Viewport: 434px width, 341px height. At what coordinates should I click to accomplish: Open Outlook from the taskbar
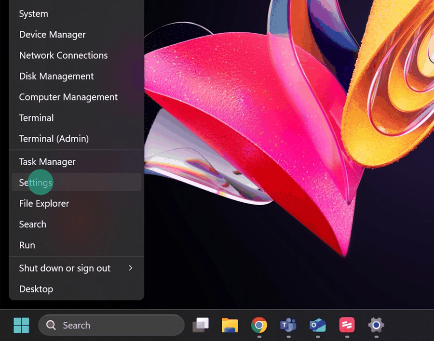318,326
